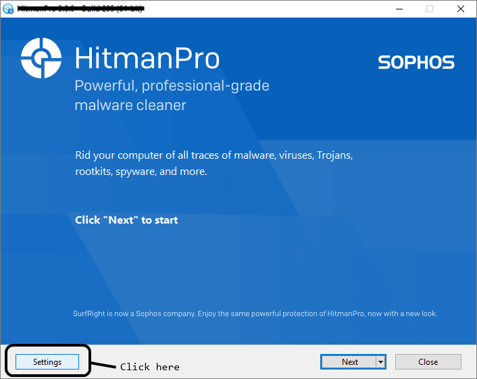Image resolution: width=477 pixels, height=379 pixels.
Task: Click 'SurfRight is now a Sophos company' notice
Action: pos(255,313)
